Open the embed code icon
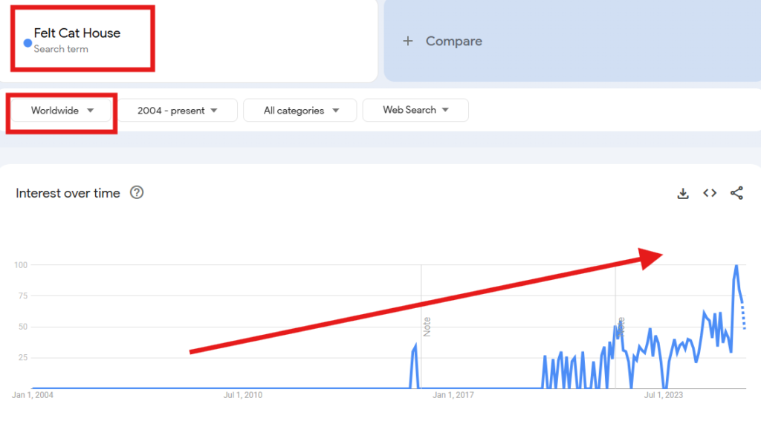Viewport: 761px width, 444px height. (710, 193)
